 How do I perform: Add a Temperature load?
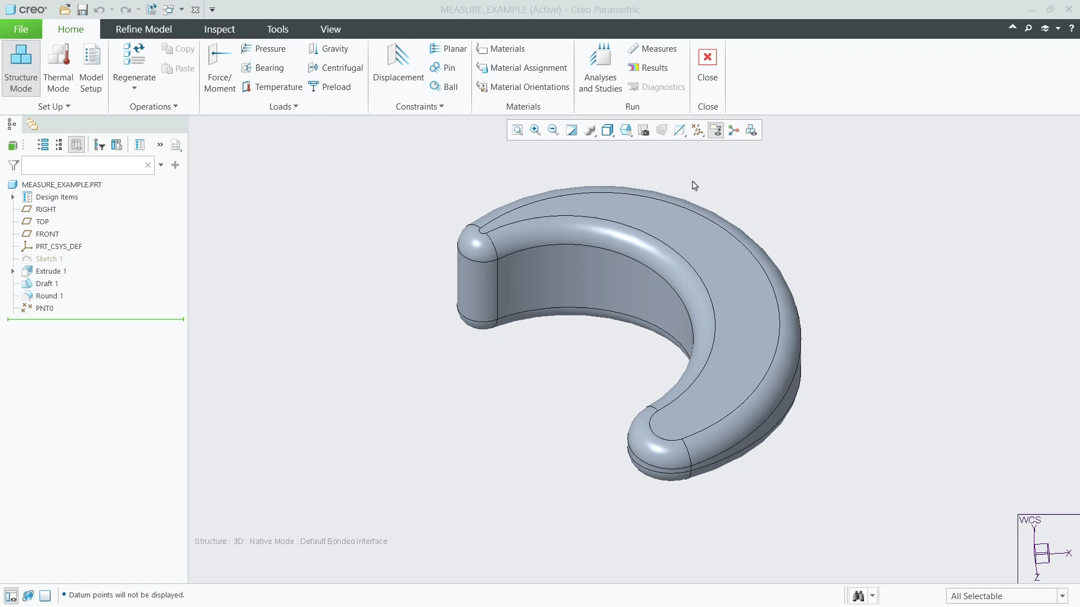coord(272,87)
